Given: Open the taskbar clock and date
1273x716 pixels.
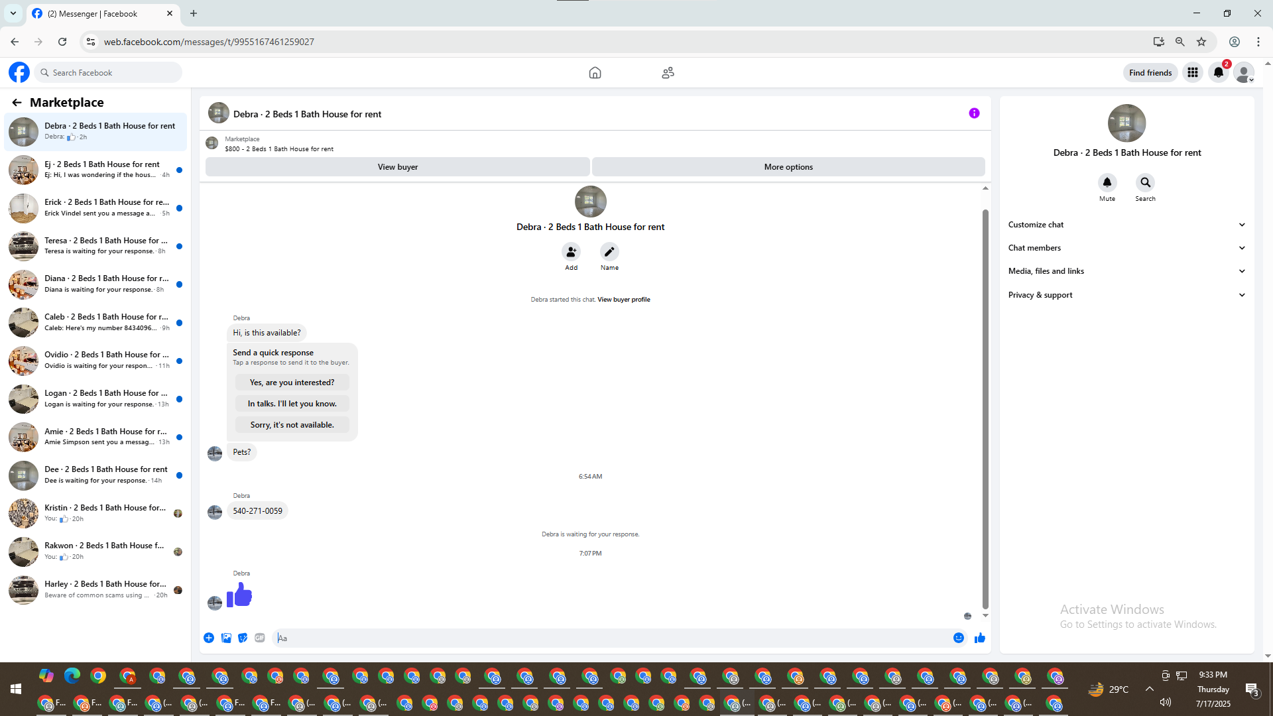Looking at the screenshot, I should tap(1213, 689).
